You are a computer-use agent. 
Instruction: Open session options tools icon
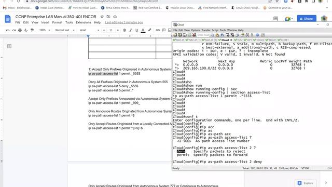coord(247,35)
